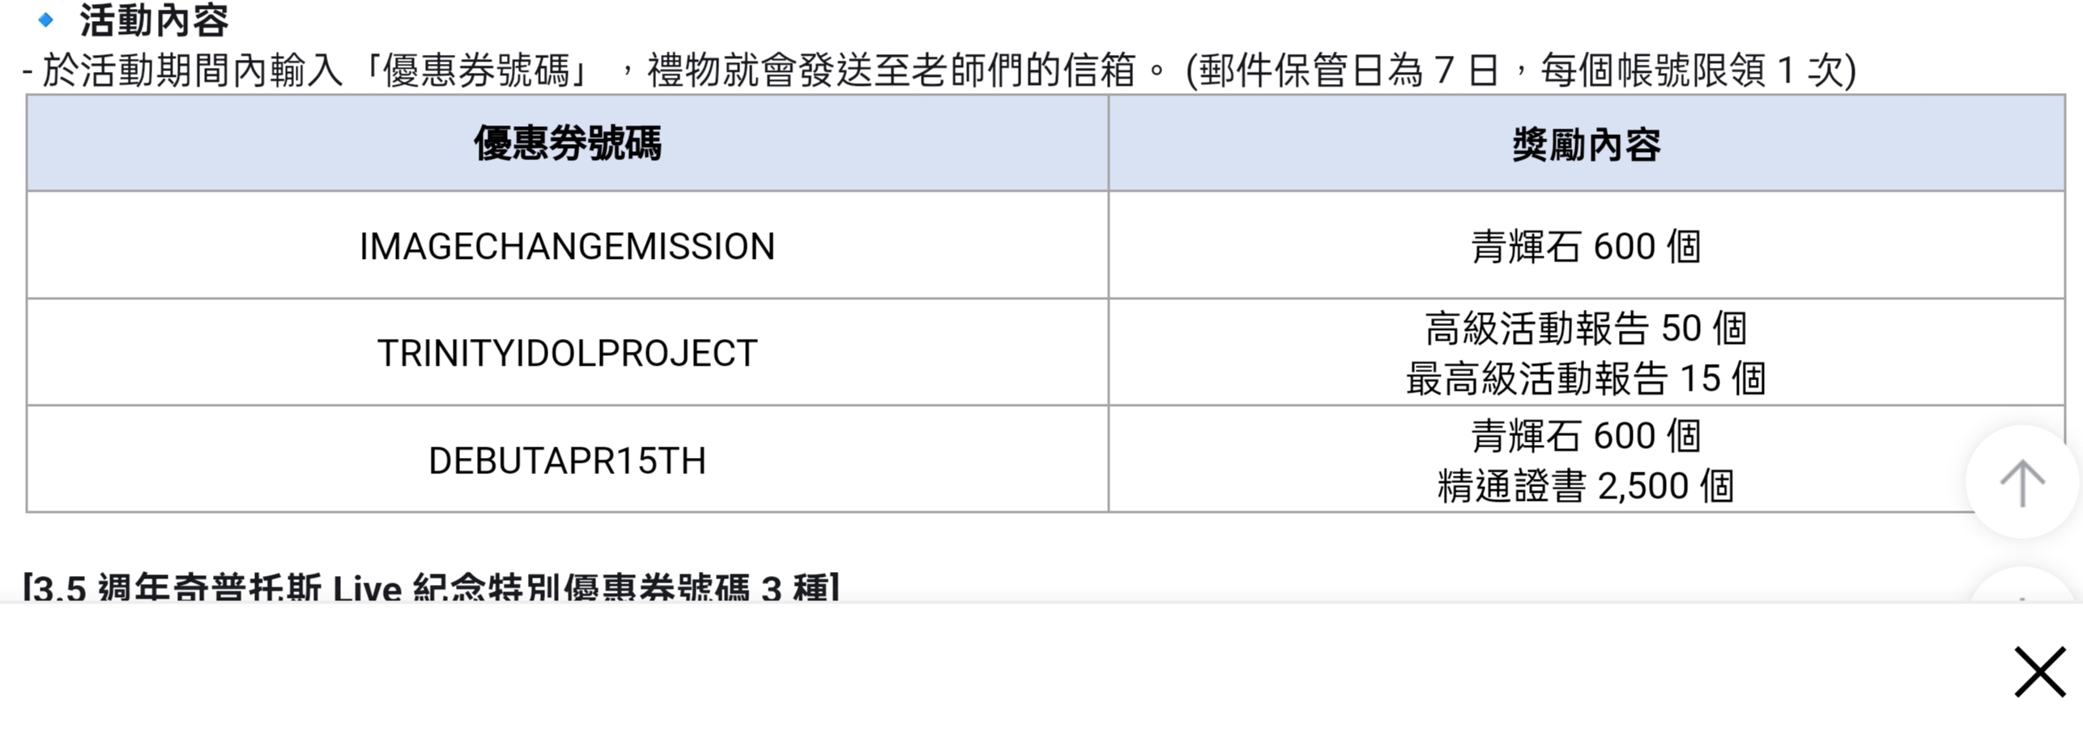The image size is (2083, 750).
Task: Click the 高級活動報告 50 個 reward text
Action: [1586, 328]
